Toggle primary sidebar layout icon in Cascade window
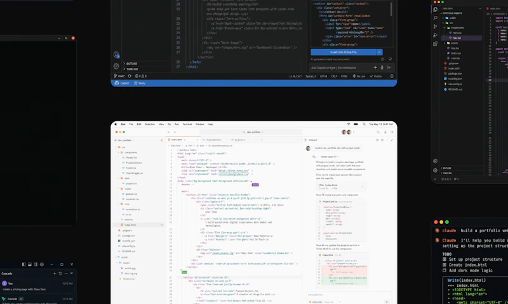Viewport: 508px width, 304px height. point(23,264)
